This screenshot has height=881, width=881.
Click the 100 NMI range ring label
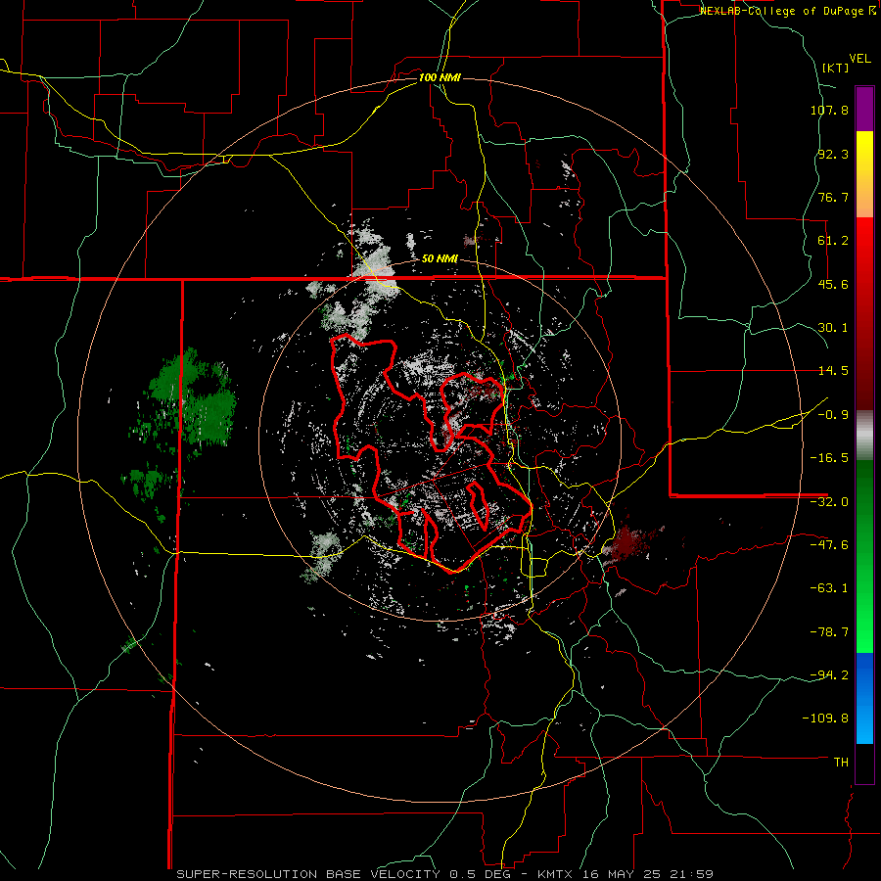tap(440, 77)
